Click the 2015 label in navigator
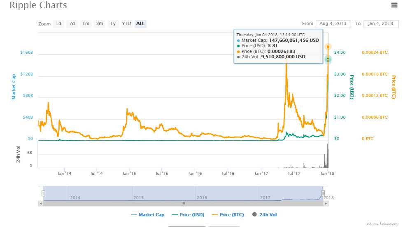The width and height of the screenshot is (410, 227). click(138, 197)
